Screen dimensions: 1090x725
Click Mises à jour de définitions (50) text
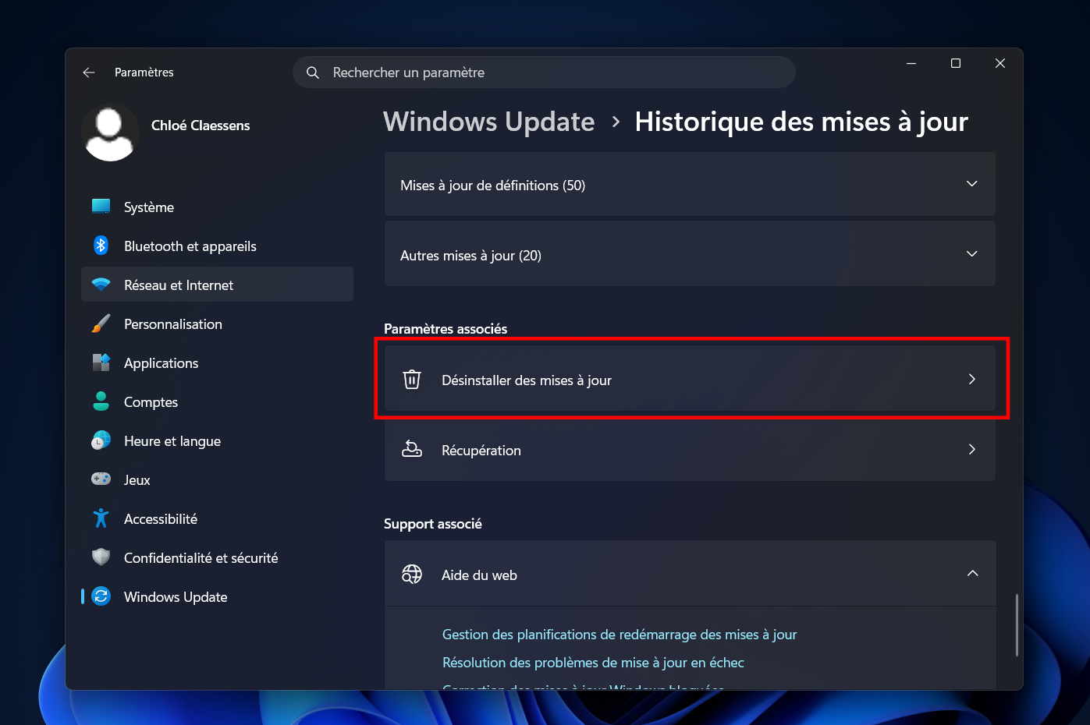tap(492, 186)
